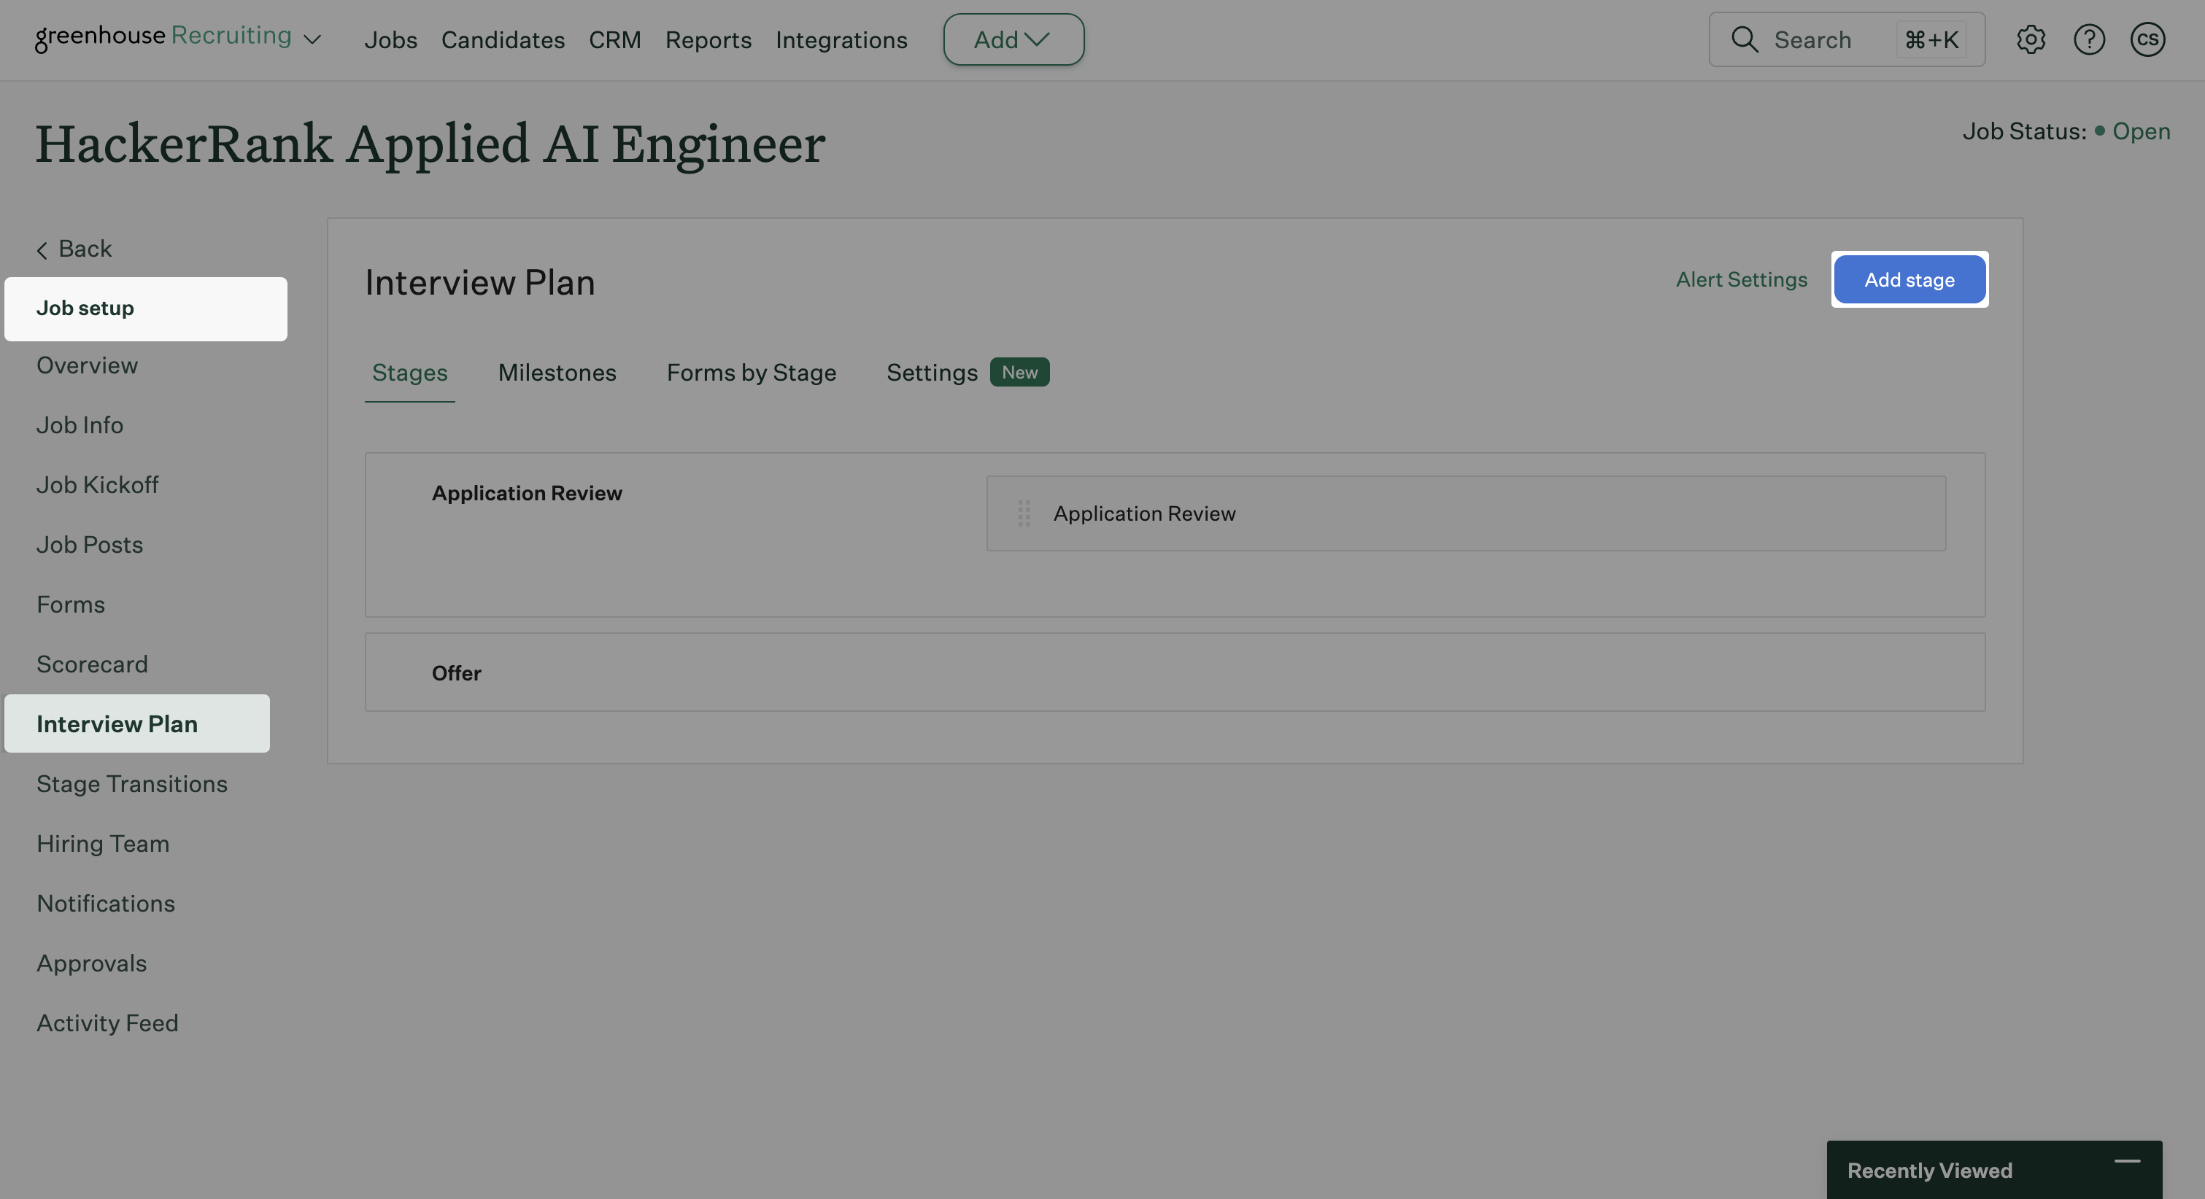Minimize the Recently Viewed panel
This screenshot has width=2205, height=1199.
coord(2127,1161)
